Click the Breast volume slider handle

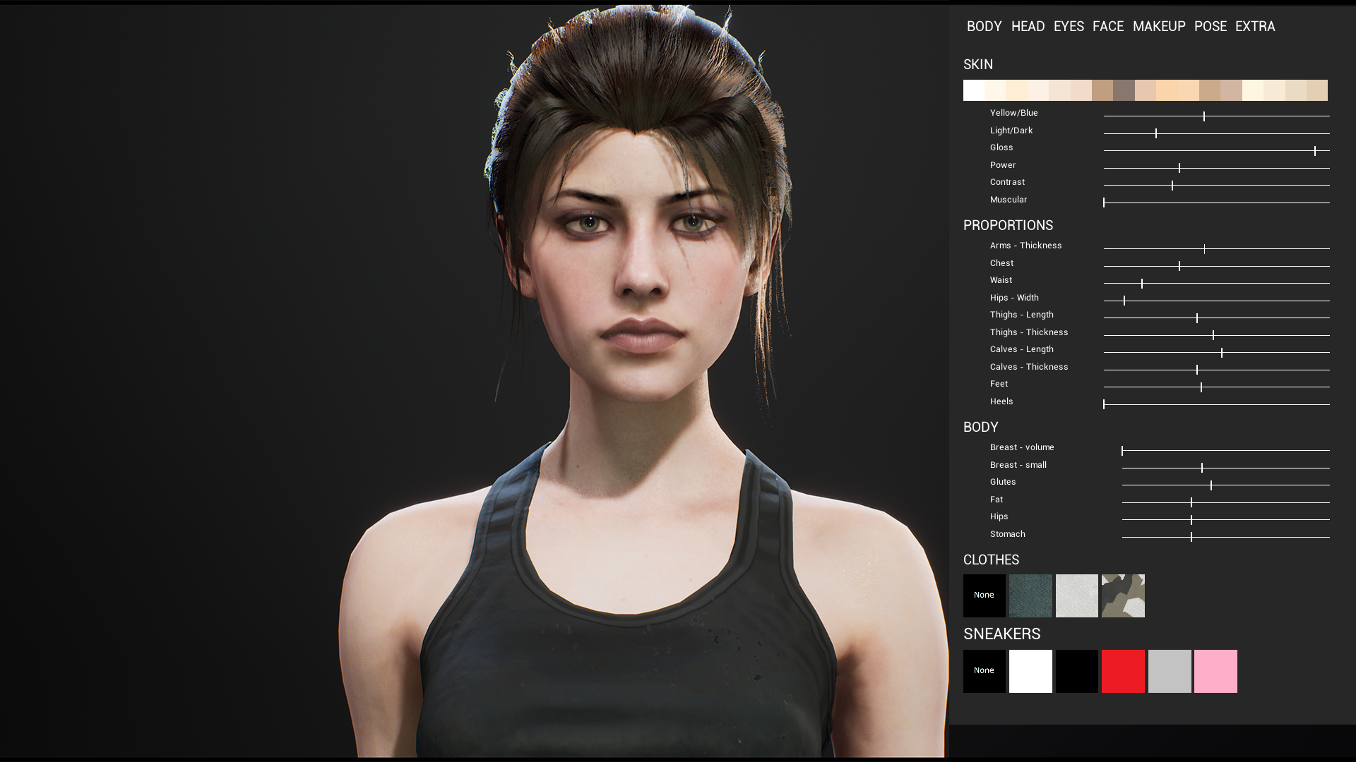[x=1124, y=449]
